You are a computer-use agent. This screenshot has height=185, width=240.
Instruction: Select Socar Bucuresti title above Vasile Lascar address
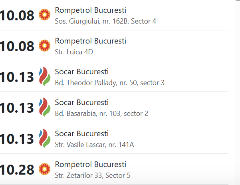pyautogui.click(x=82, y=133)
